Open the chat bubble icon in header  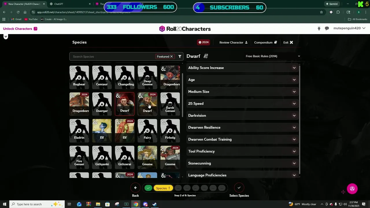tap(327, 28)
